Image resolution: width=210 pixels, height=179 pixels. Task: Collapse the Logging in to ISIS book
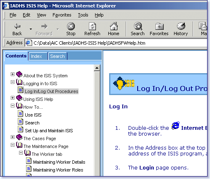[x=12, y=82]
